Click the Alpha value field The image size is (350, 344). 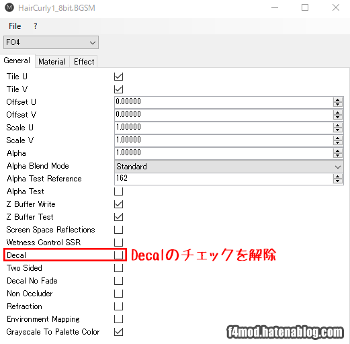coord(224,153)
